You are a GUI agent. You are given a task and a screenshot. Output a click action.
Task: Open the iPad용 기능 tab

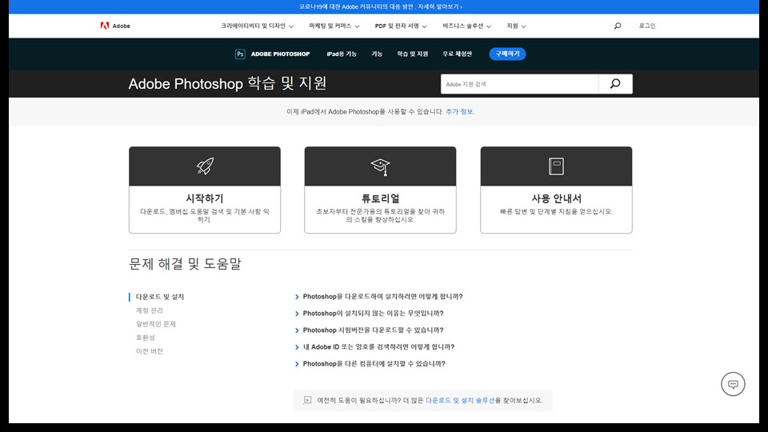[x=342, y=54]
